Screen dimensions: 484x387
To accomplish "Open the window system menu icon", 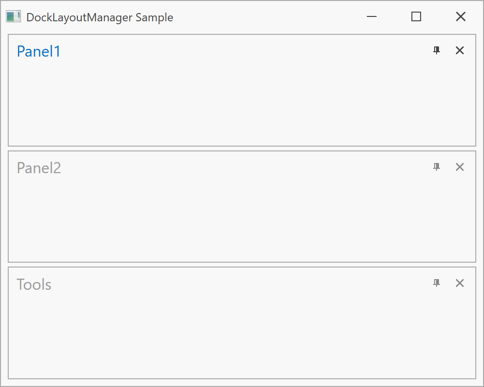I will pos(13,17).
